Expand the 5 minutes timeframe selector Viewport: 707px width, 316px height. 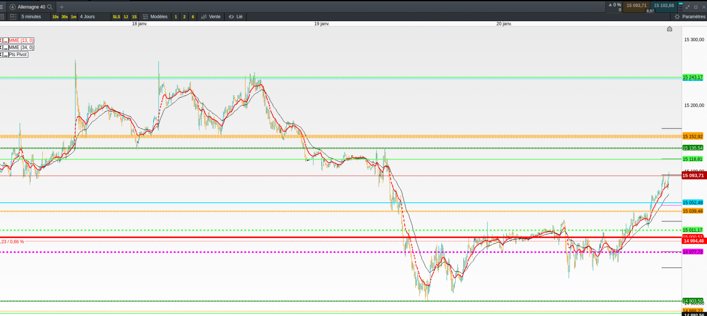coord(31,17)
